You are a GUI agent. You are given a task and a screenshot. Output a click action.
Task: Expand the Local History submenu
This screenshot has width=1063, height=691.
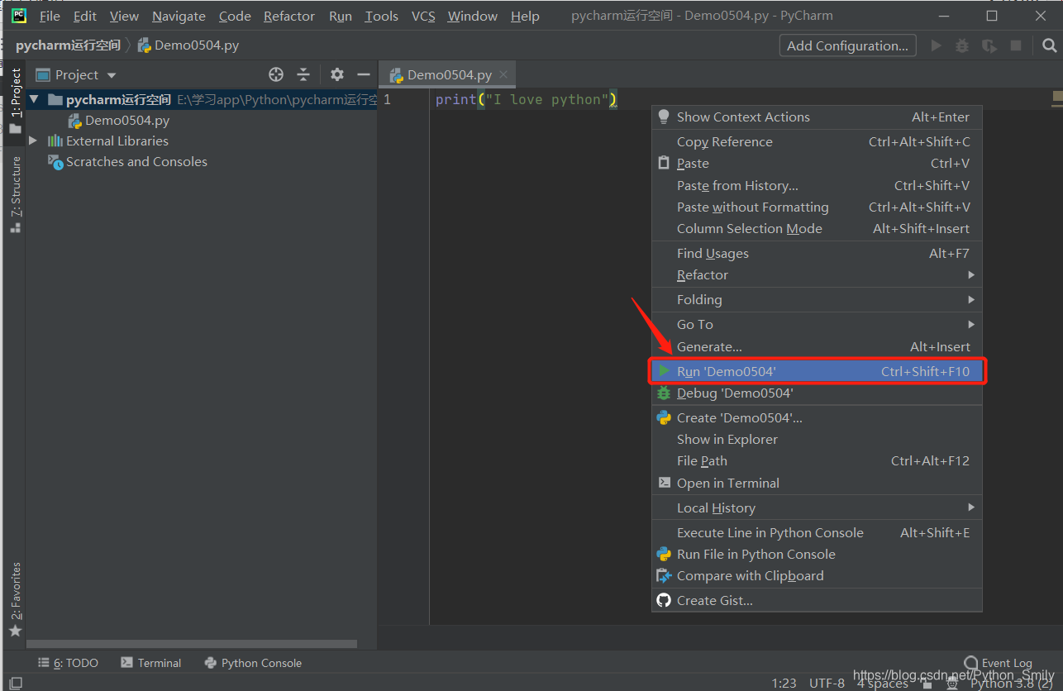tap(817, 508)
